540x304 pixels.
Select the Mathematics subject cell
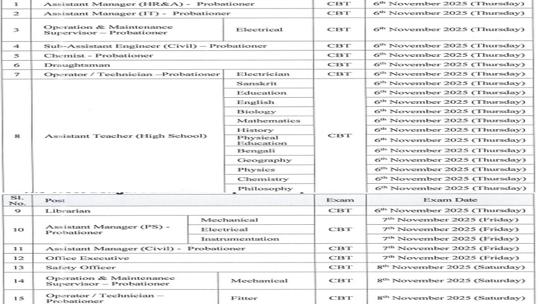tap(268, 121)
